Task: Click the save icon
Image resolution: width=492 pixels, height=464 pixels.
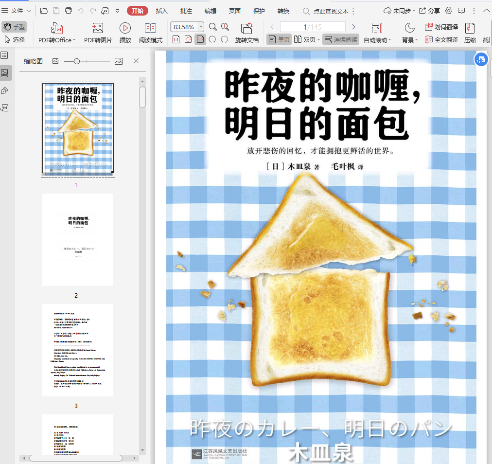Action: point(56,11)
